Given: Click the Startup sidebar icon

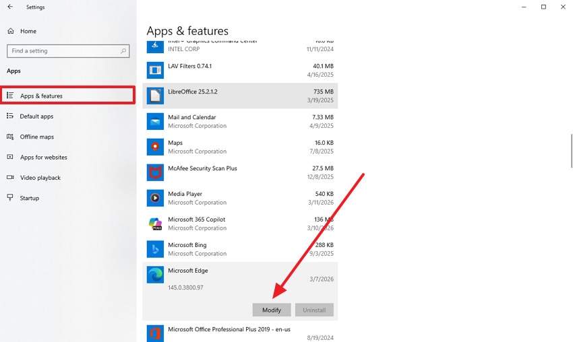Looking at the screenshot, I should [x=10, y=198].
